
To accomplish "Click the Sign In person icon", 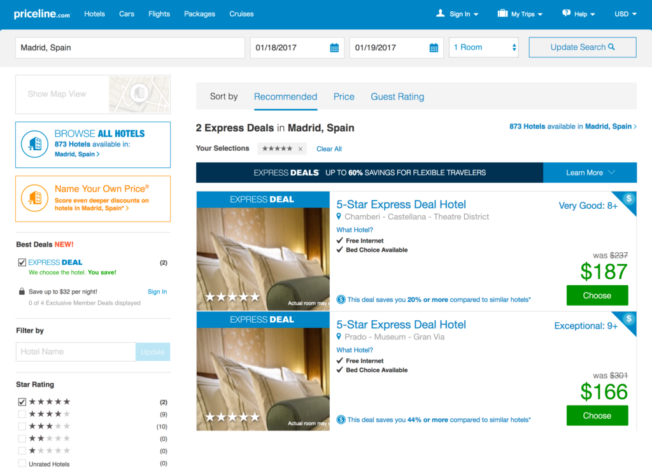I will pyautogui.click(x=441, y=13).
